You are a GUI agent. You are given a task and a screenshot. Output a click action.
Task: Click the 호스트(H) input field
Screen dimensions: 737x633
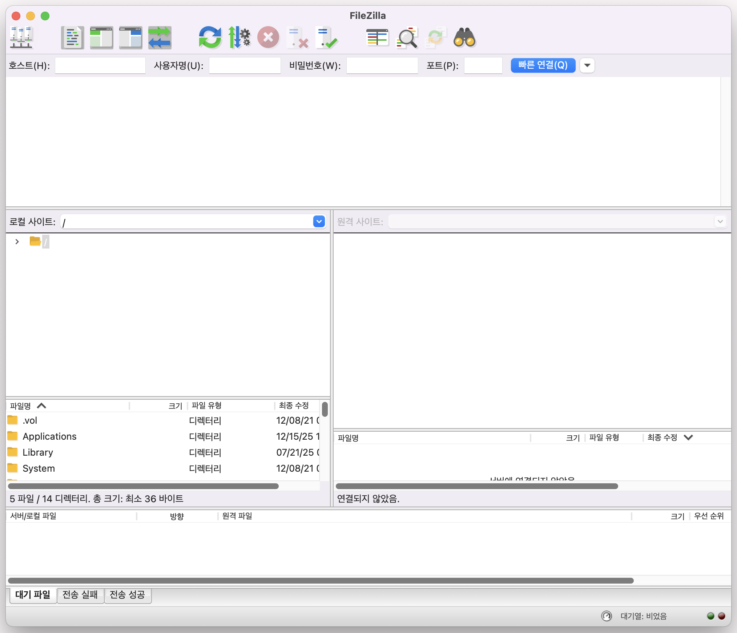(100, 66)
